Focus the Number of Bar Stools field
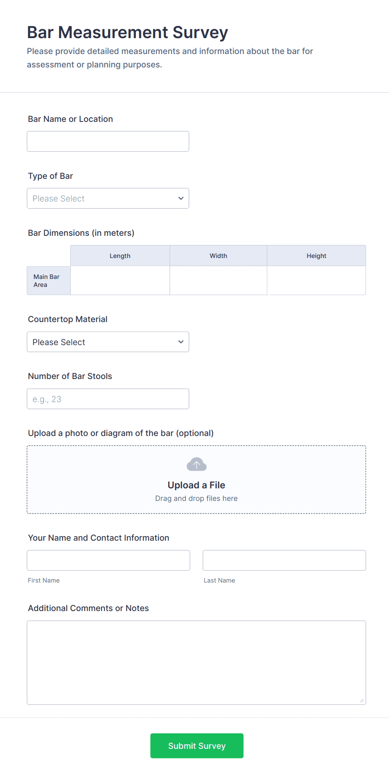Viewport: 389px width, 779px height. 107,399
